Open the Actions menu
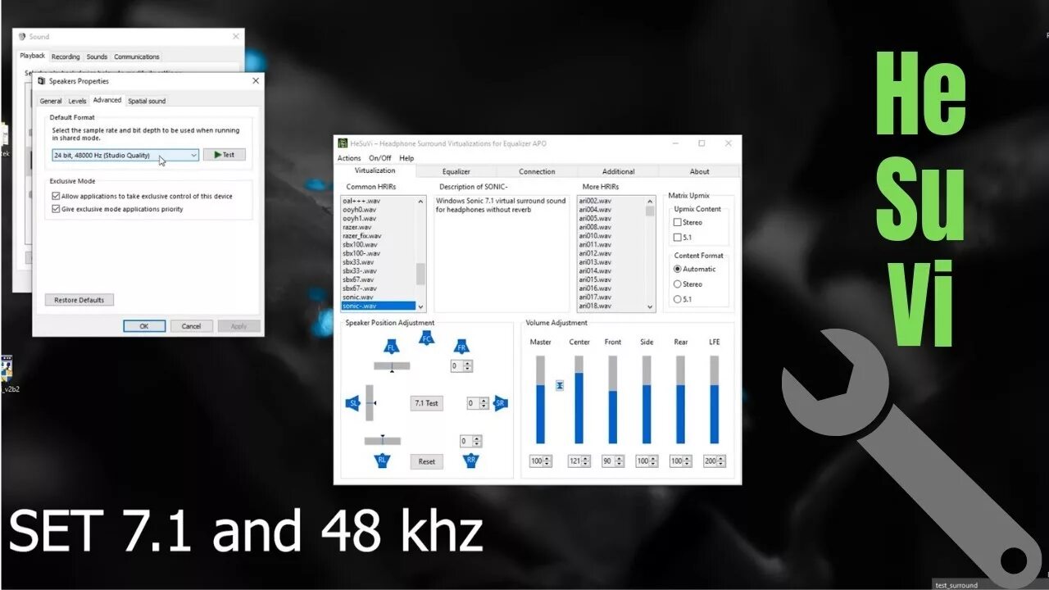Viewport: 1049px width, 590px height. coord(349,158)
